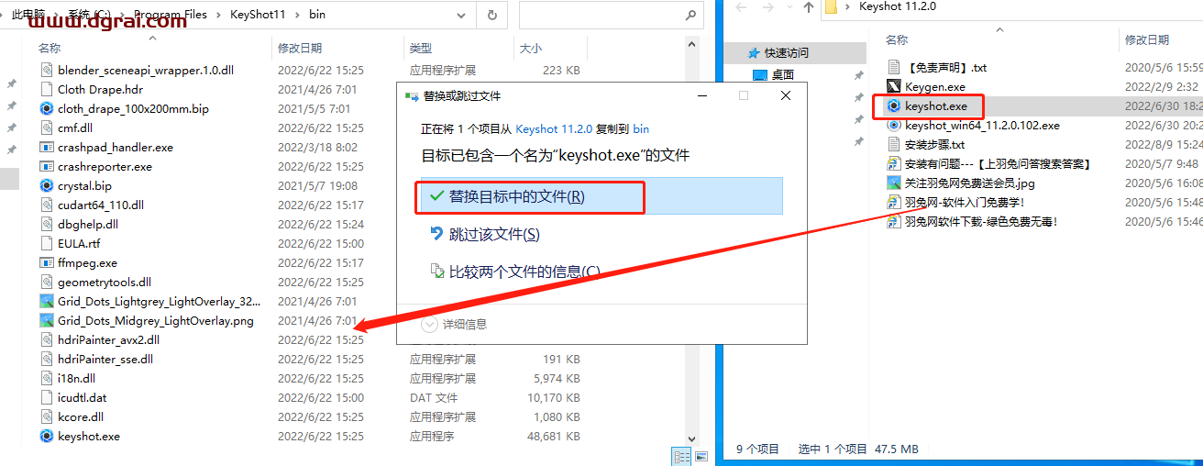Click the up-arrow navigation button
The image size is (1203, 466).
(x=808, y=7)
